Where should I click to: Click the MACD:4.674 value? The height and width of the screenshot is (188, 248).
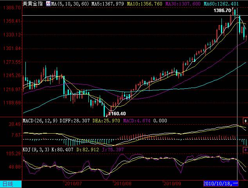137,121
